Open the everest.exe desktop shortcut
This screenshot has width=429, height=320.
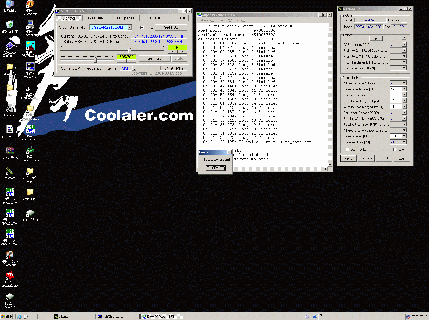tap(30, 7)
